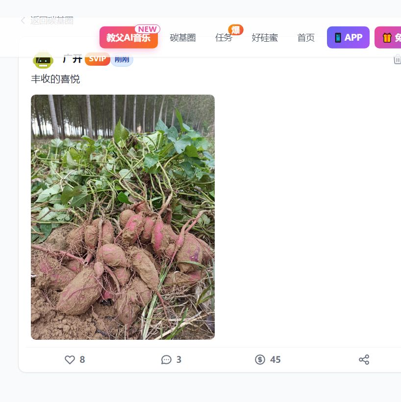Tip the post using coin icon
Image resolution: width=401 pixels, height=402 pixels.
pyautogui.click(x=260, y=359)
